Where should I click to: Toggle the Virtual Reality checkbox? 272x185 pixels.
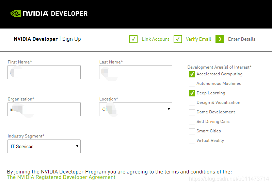click(192, 141)
